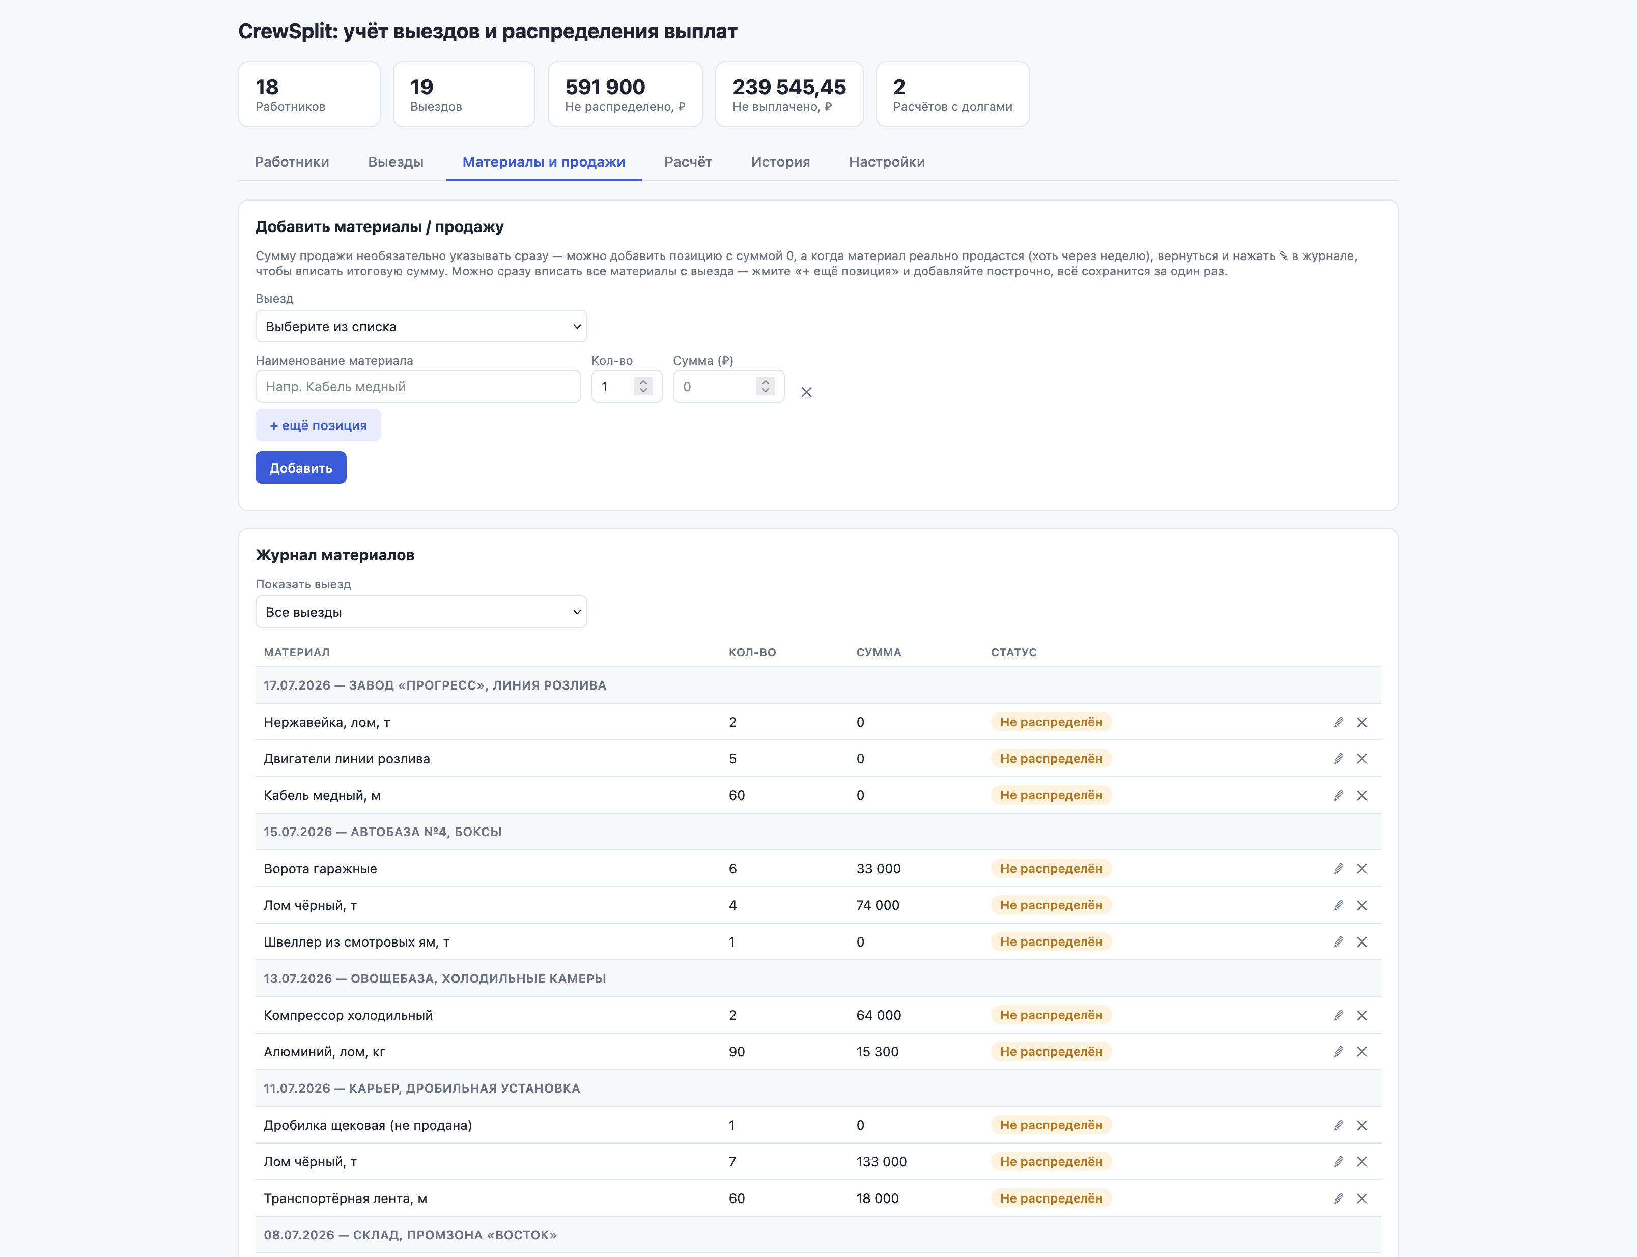Edit the Алюминий, лом, кг row
The image size is (1637, 1257).
1339,1052
